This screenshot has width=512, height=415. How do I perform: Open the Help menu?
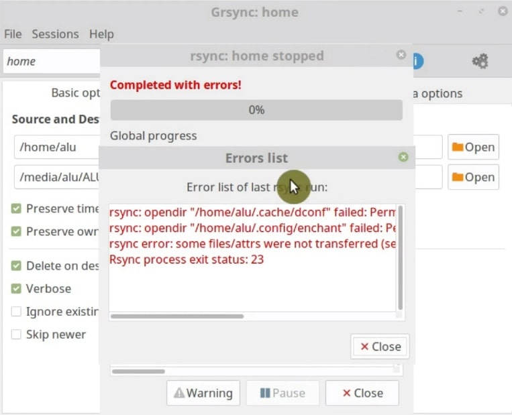pos(101,34)
